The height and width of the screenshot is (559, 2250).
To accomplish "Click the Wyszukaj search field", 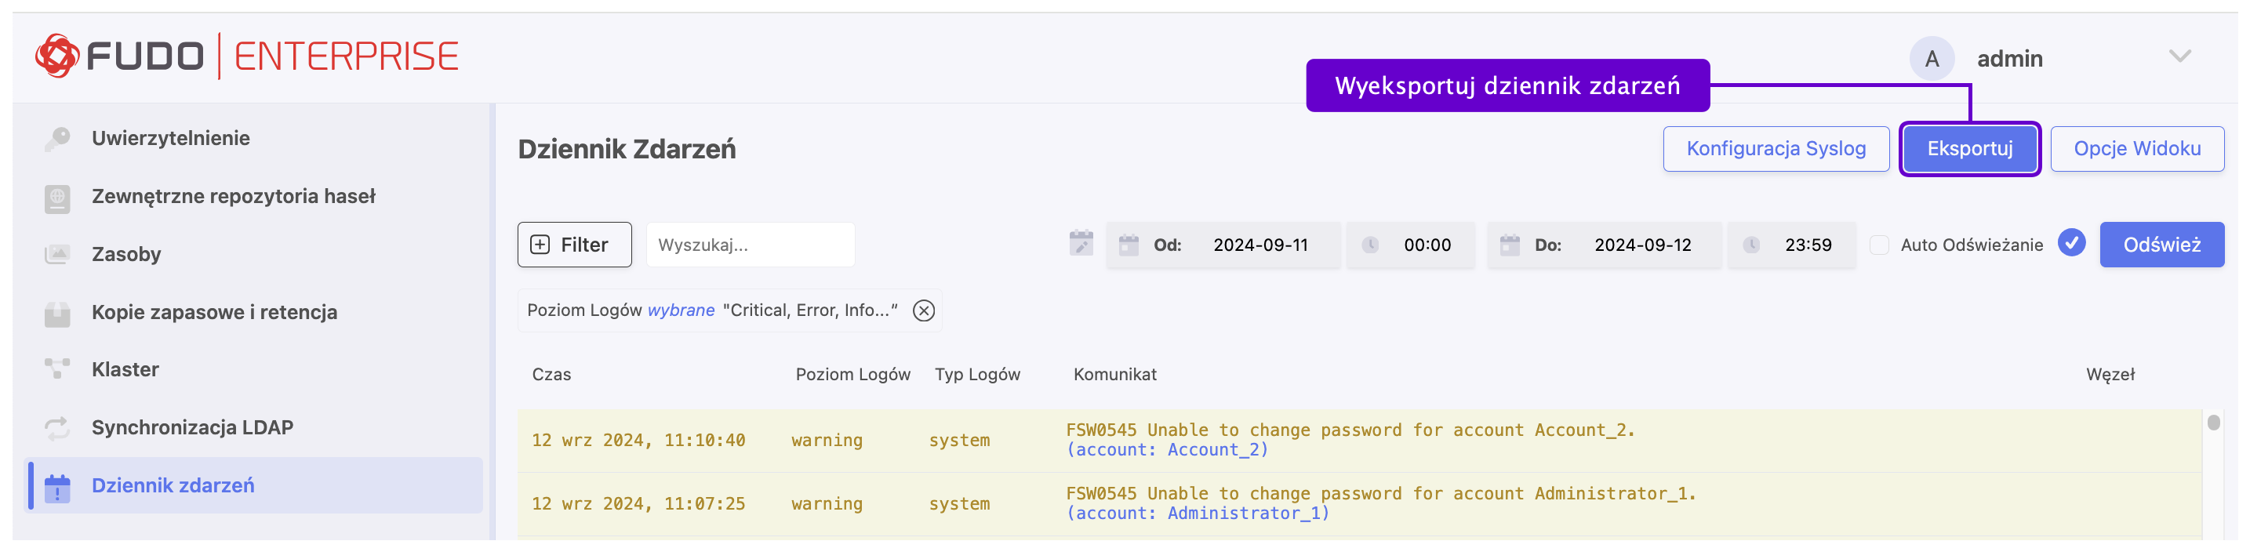I will (750, 245).
